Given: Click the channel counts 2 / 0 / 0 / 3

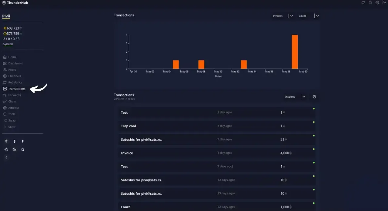Looking at the screenshot, I should click(x=11, y=39).
